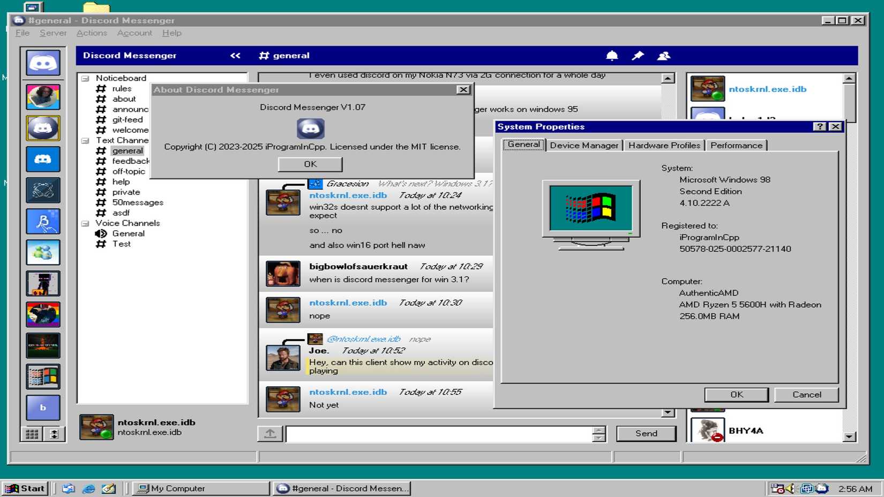Open the Actions menu

(x=91, y=33)
